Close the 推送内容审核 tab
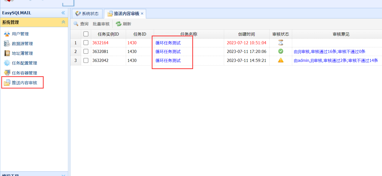The image size is (382, 176). coord(142,14)
